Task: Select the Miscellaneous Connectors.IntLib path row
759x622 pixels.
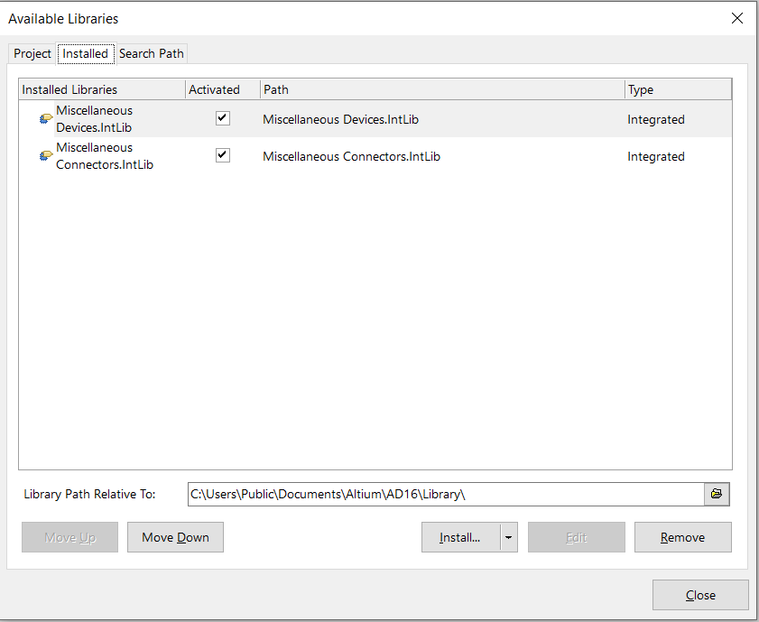Action: [x=351, y=156]
